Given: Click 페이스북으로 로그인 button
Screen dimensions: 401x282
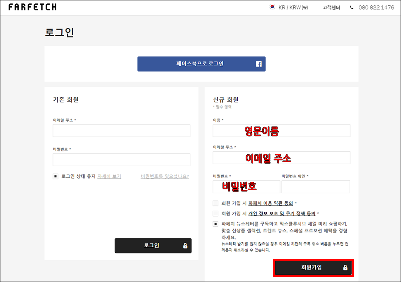Looking at the screenshot, I should (x=201, y=64).
